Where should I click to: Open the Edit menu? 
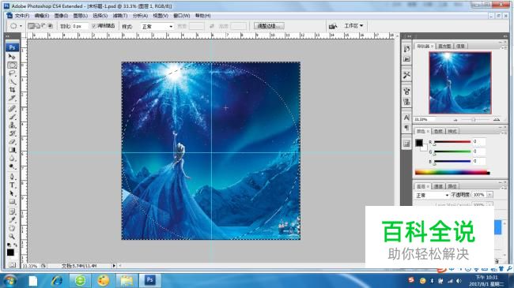coord(42,16)
